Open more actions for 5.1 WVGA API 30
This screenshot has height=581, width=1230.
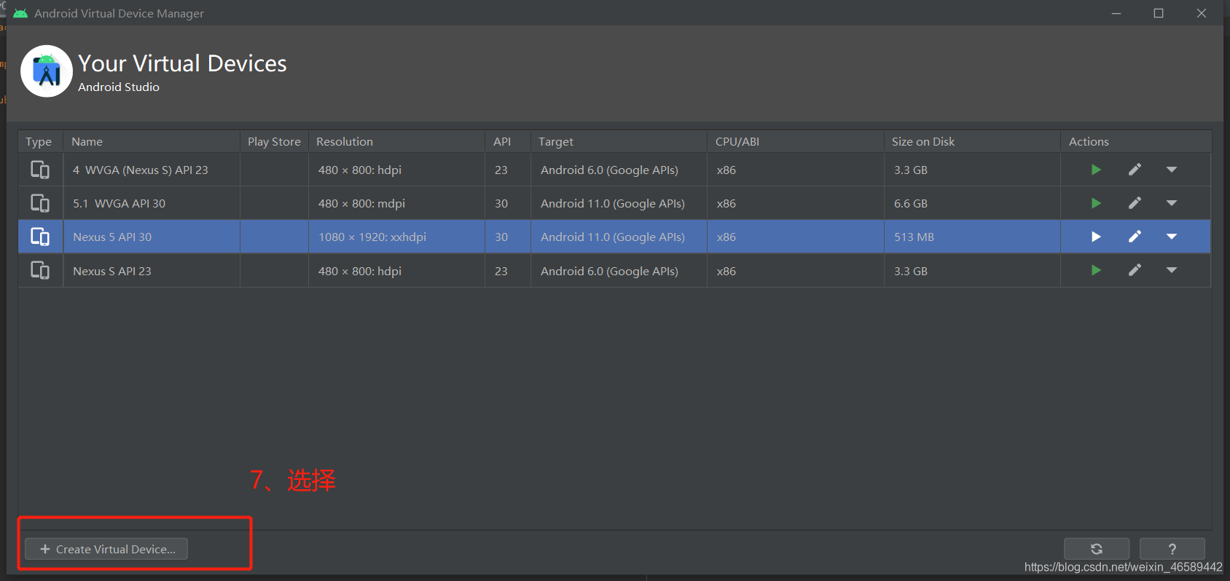[x=1172, y=203]
